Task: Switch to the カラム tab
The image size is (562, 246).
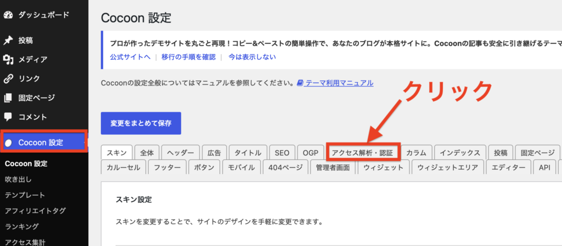Action: [416, 153]
